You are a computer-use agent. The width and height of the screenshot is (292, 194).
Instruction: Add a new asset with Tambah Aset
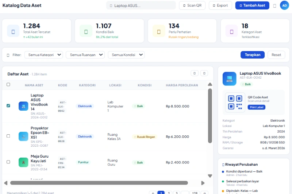click(x=252, y=5)
